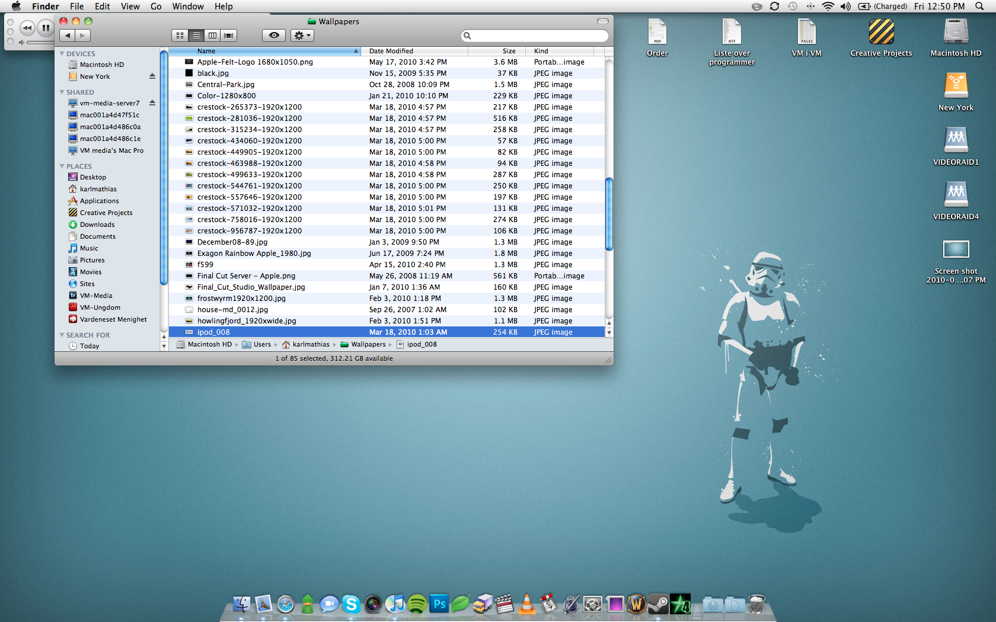This screenshot has height=622, width=996.
Task: Switch Finder to column view
Action: (212, 36)
